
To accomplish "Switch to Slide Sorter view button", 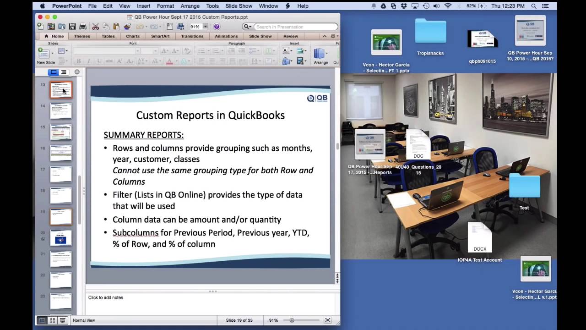I will tap(52, 320).
